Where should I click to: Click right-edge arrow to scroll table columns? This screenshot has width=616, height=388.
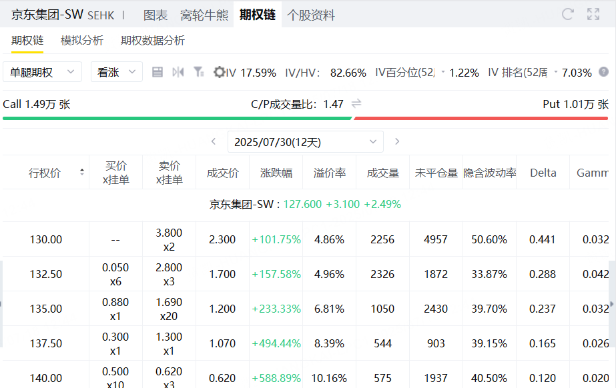(612, 304)
